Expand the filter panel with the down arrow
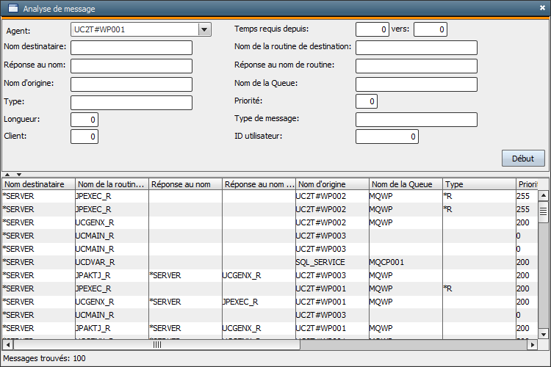 coord(19,175)
